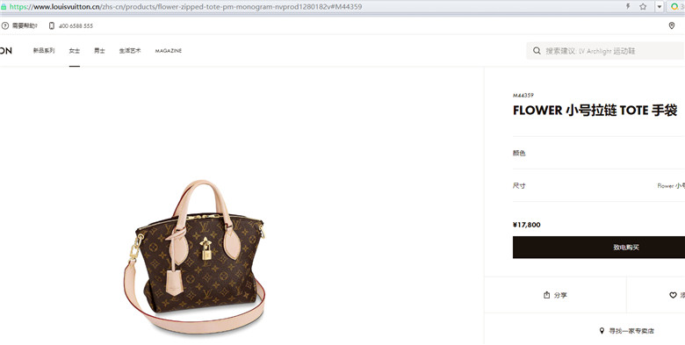Screen dimensions: 685x345
Task: Expand the 颜色 color row
Action: [x=599, y=153]
